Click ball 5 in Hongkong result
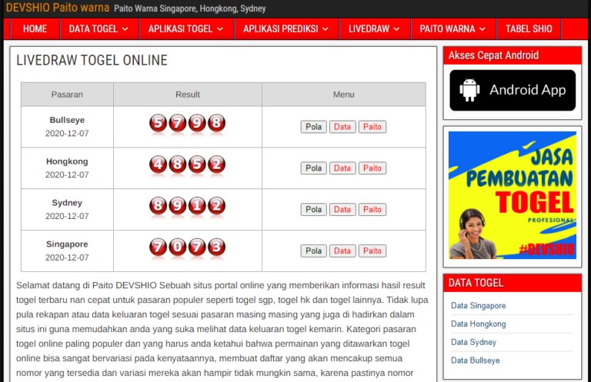The width and height of the screenshot is (591, 382). point(197,164)
